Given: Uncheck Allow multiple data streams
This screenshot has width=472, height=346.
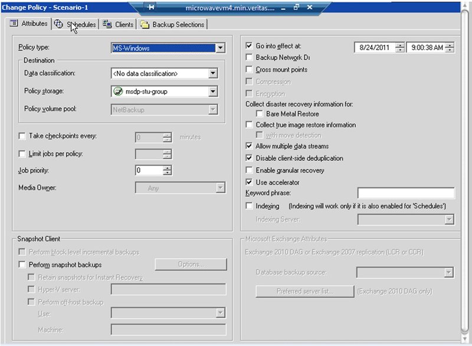Looking at the screenshot, I should (x=249, y=146).
